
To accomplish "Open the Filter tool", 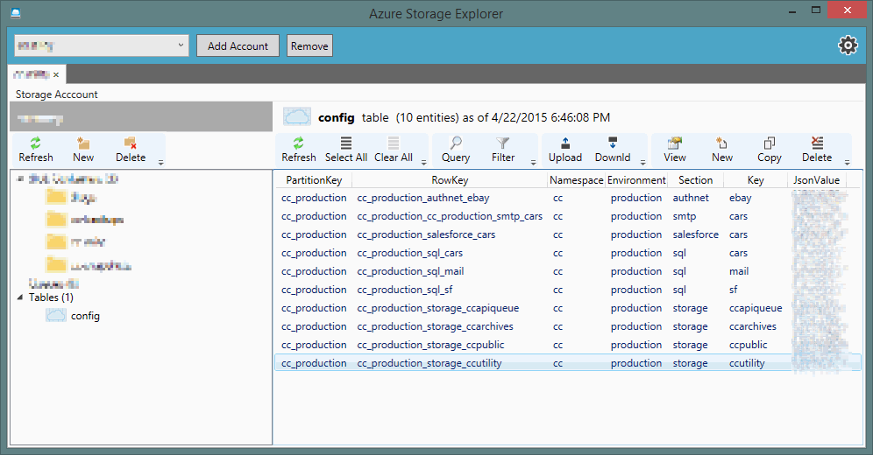I will coord(503,150).
